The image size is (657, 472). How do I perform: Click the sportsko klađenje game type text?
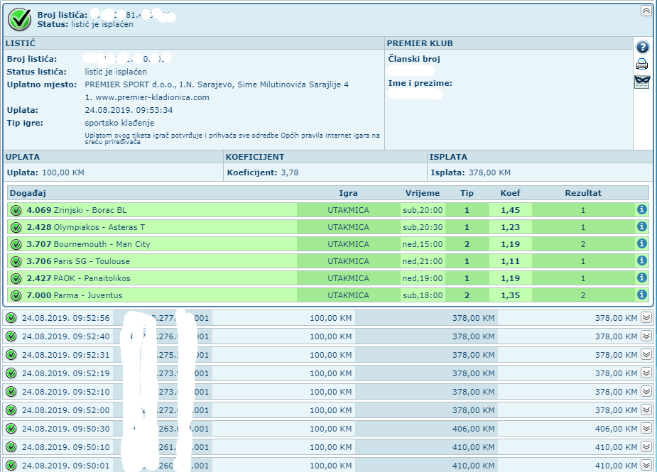119,123
